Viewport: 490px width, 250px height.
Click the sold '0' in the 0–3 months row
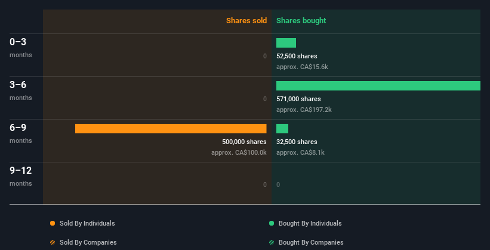(264, 56)
